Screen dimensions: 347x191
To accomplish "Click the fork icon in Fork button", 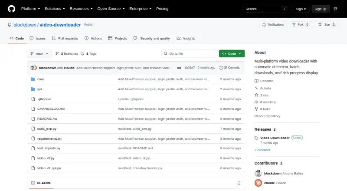I will (294, 25).
